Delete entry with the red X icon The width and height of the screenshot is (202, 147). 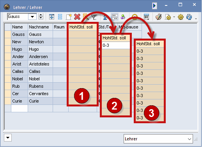[77, 17]
